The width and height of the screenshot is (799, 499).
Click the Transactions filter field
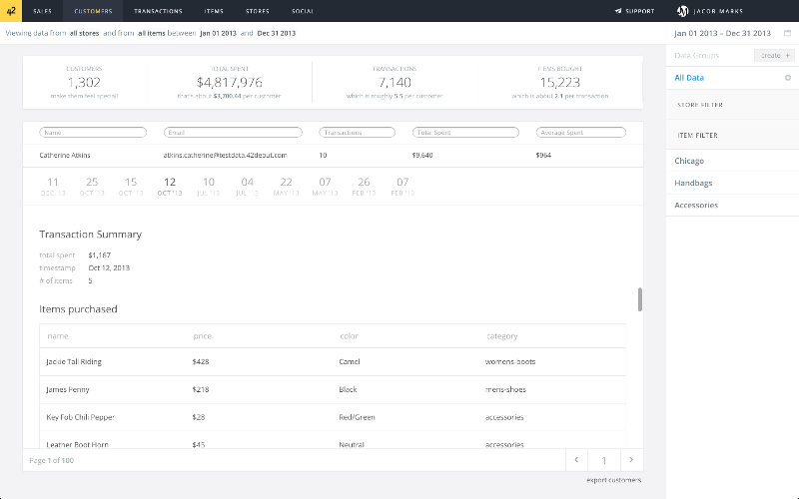tap(358, 133)
